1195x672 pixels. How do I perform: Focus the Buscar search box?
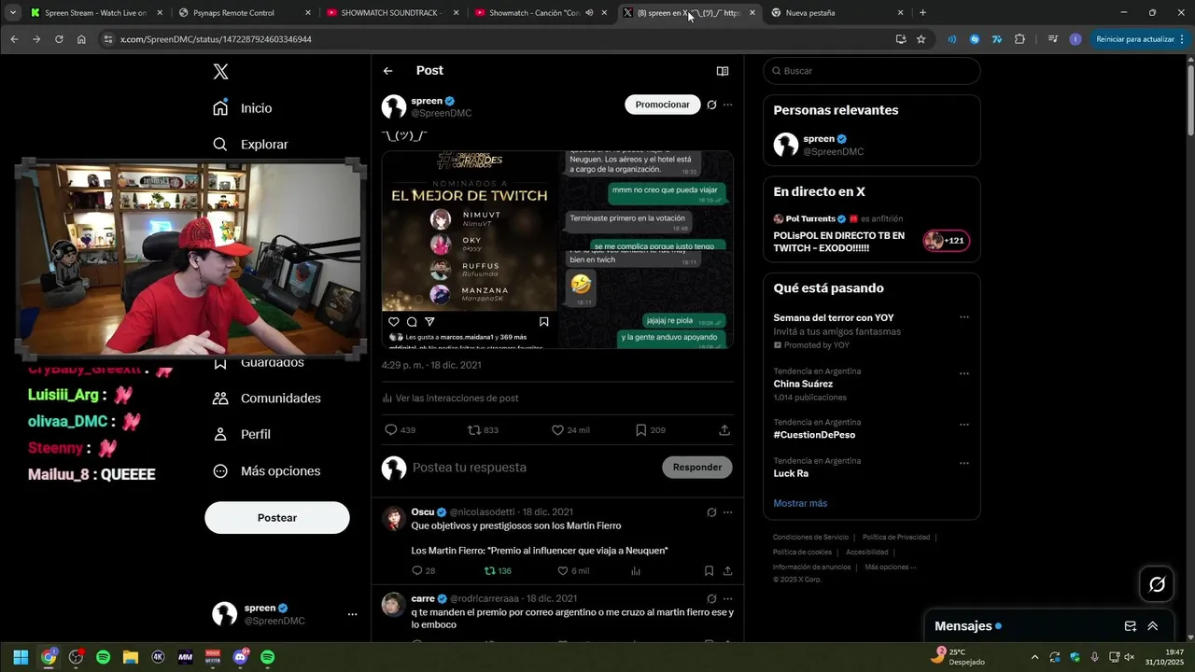872,71
